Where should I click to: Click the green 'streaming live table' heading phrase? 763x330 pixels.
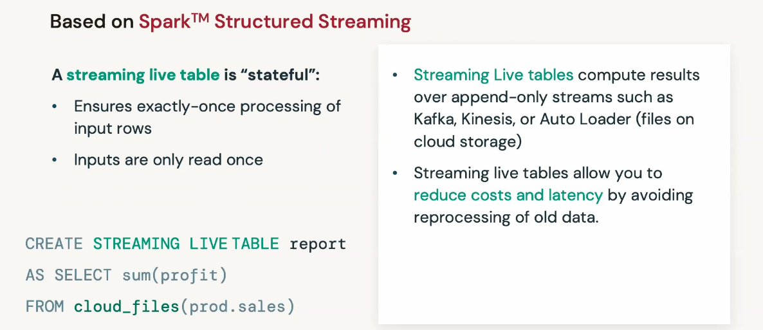pyautogui.click(x=143, y=75)
